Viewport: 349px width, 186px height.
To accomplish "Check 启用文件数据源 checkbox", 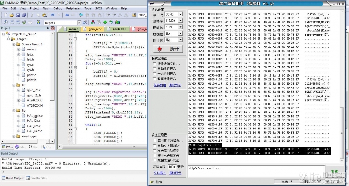I will 154,140.
